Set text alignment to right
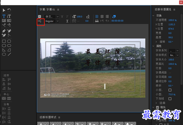Screen dimensions: 183x125 point(107,17)
